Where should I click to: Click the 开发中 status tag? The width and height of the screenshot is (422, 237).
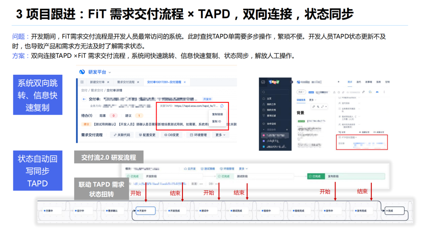(x=207, y=99)
